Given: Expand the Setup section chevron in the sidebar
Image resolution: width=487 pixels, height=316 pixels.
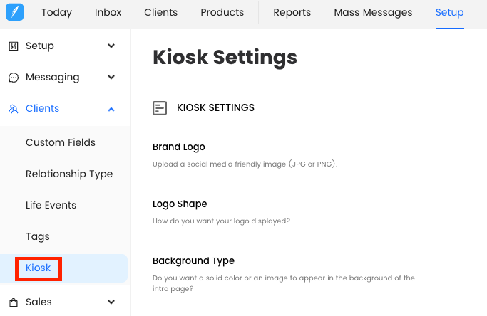Looking at the screenshot, I should 111,46.
